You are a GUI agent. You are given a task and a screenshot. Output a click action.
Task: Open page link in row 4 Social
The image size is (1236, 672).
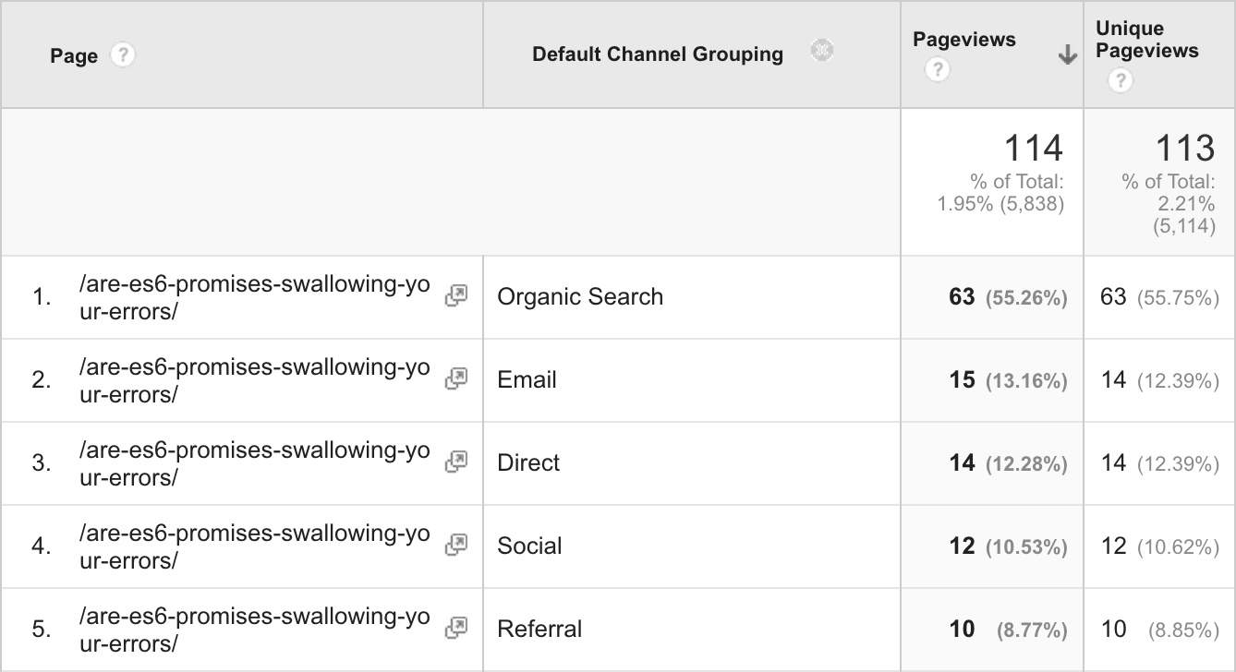255,546
